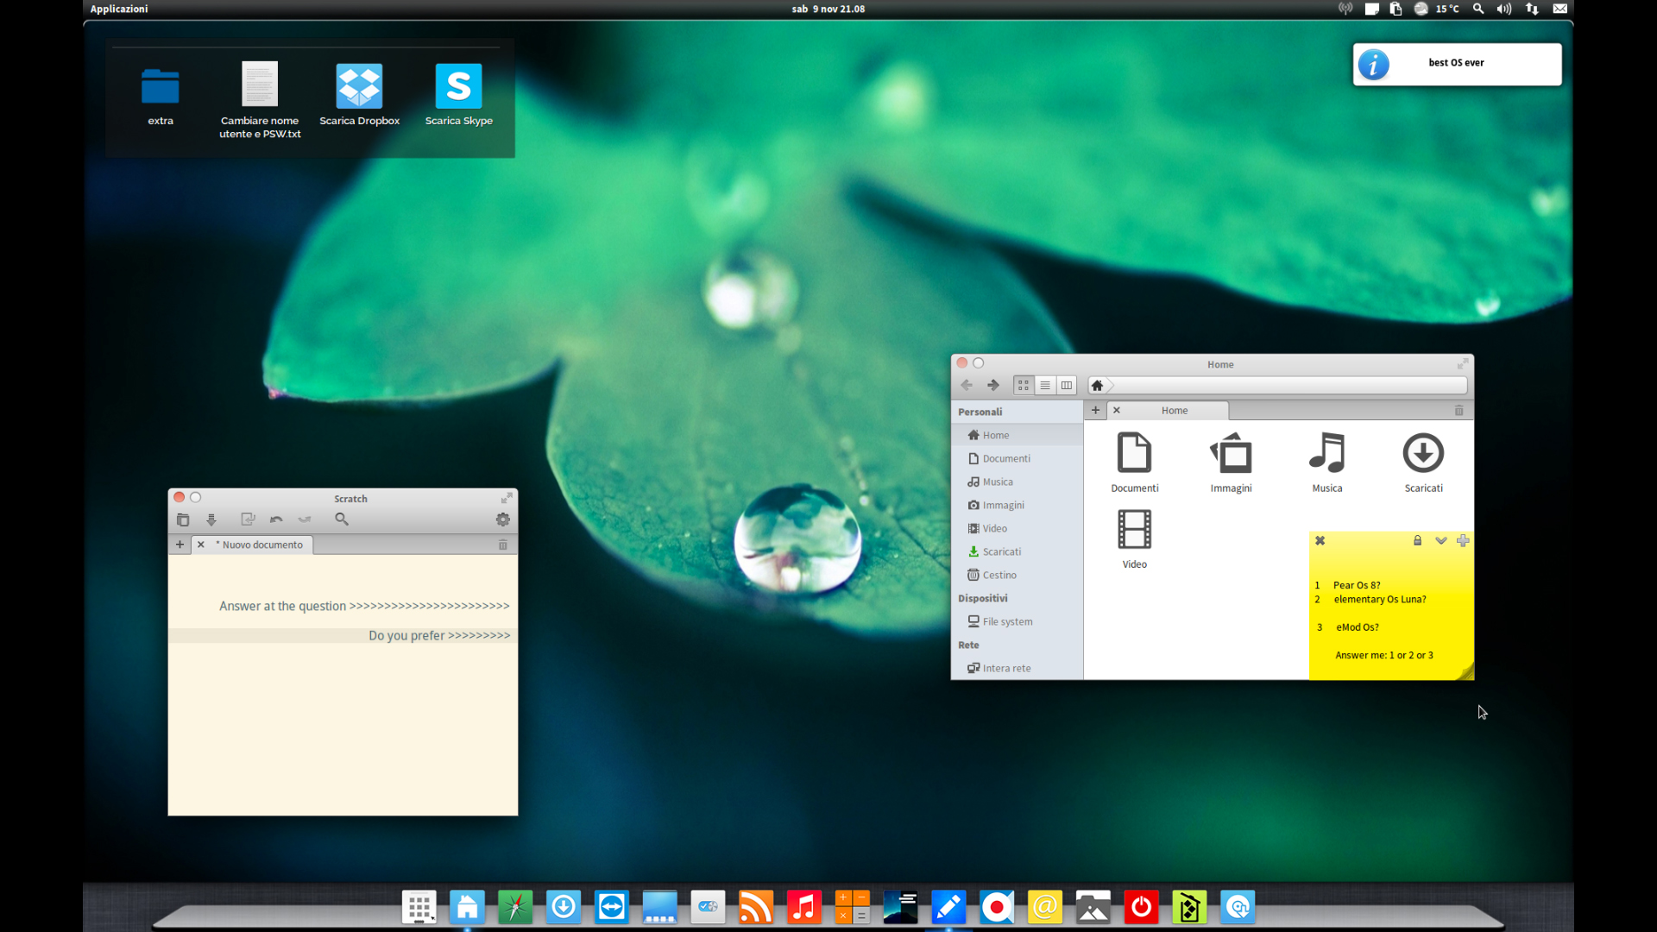
Task: Open a new file in Scratch toolbar
Action: [x=183, y=520]
